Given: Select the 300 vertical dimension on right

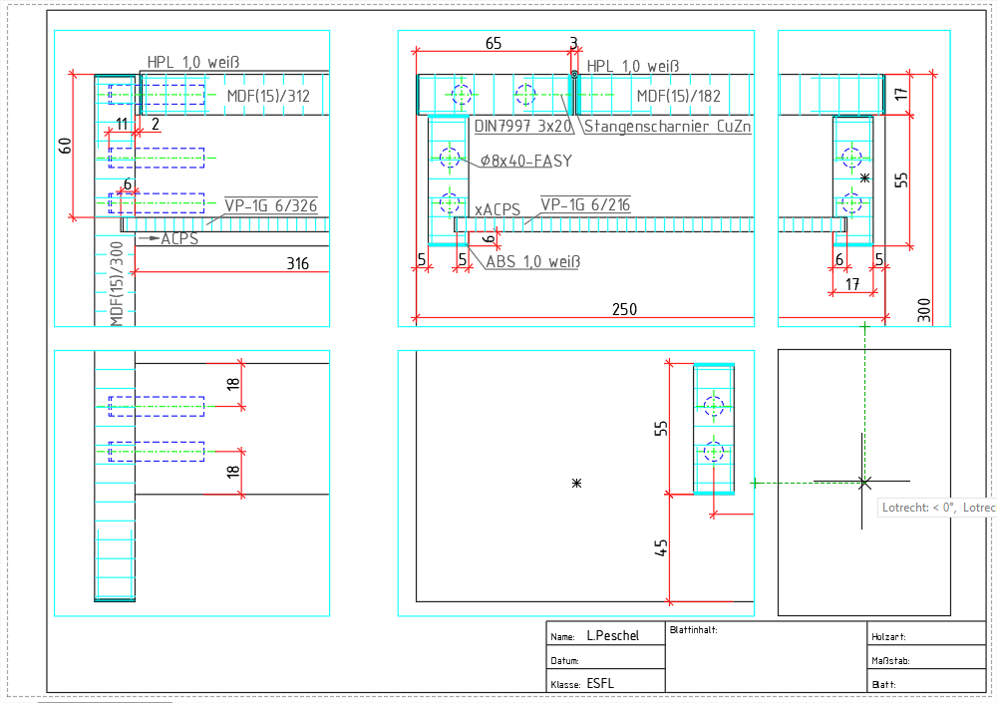Looking at the screenshot, I should (923, 309).
